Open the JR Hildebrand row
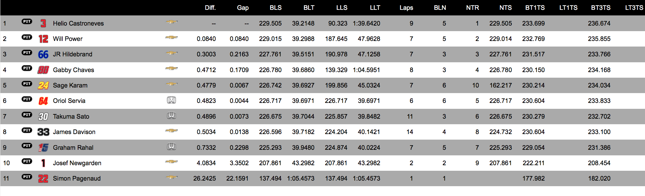 [322, 54]
